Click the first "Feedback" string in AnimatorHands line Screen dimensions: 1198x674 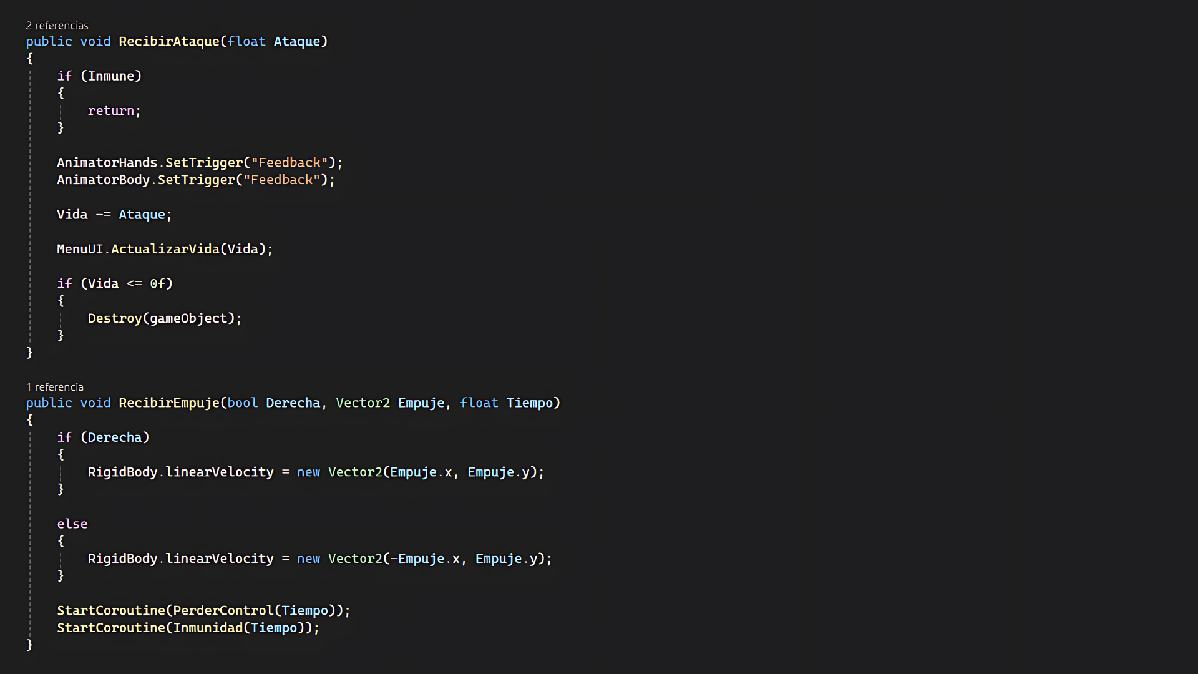(x=289, y=162)
